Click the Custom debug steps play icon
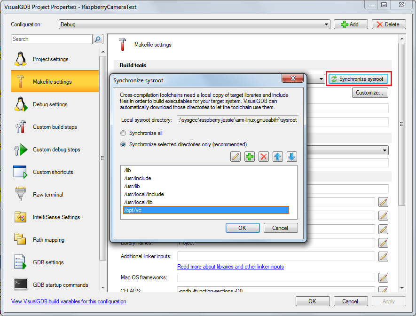Screen dimensions: 416x316 (x=21, y=150)
